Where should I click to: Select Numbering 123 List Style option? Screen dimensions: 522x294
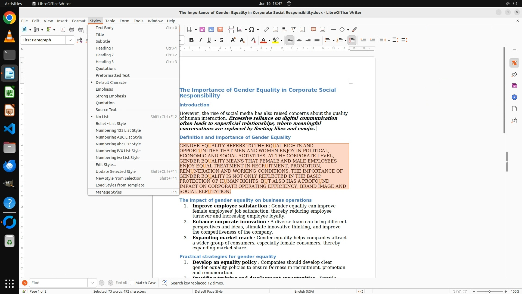(118, 130)
